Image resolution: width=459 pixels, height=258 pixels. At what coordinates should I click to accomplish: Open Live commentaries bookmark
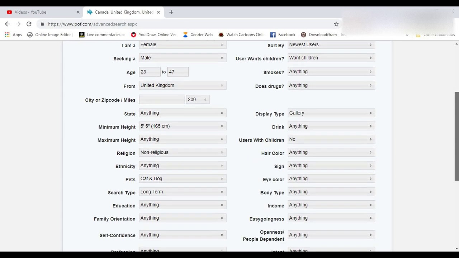coord(102,35)
